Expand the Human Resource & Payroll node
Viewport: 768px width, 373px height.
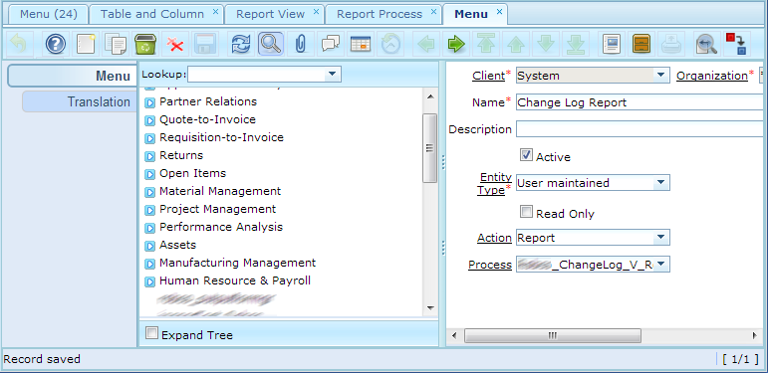pos(149,281)
